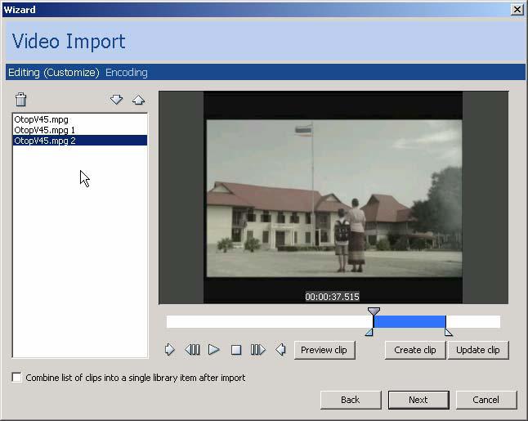Step forward one frame
Screen dimensions: 528x421
(x=258, y=350)
